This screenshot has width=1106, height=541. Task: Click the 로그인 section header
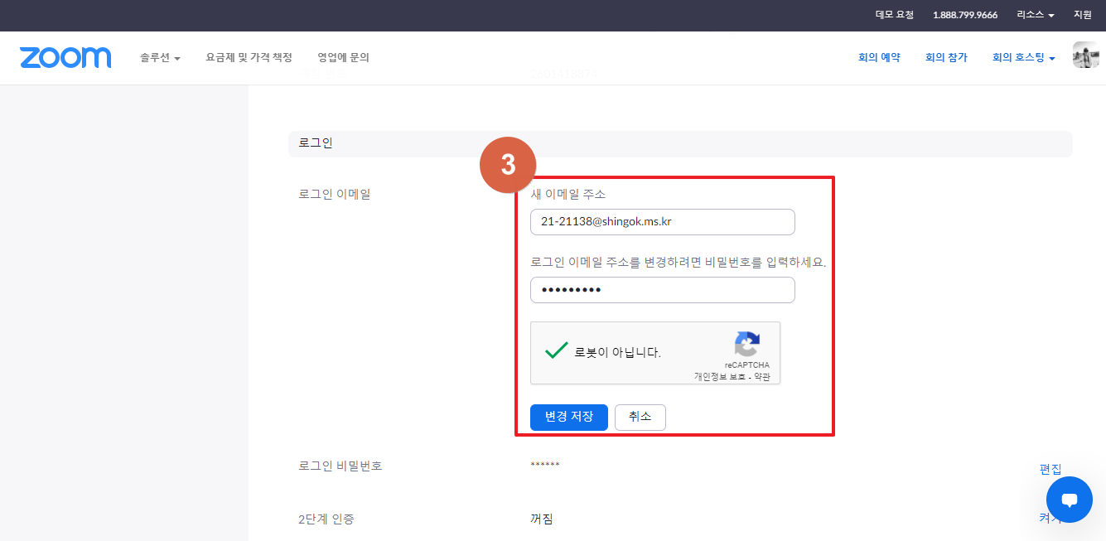[680, 143]
